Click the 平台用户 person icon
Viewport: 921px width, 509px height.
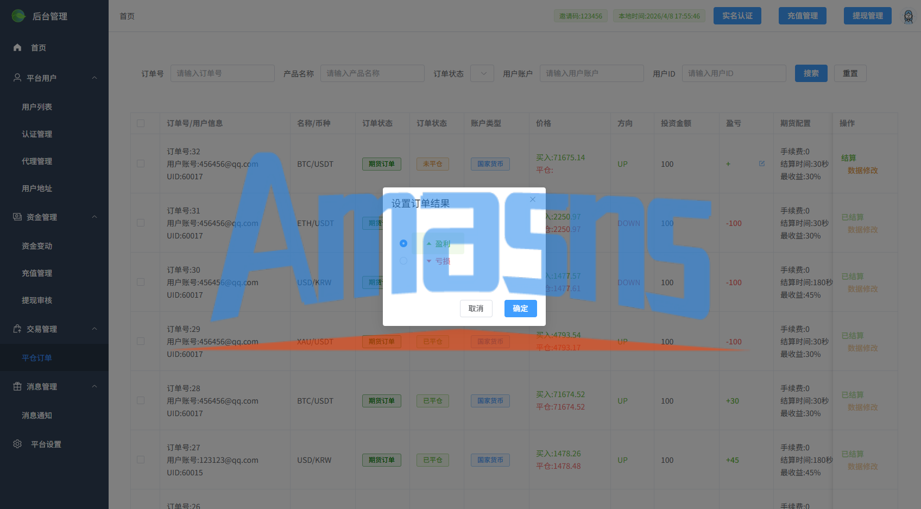(x=17, y=78)
